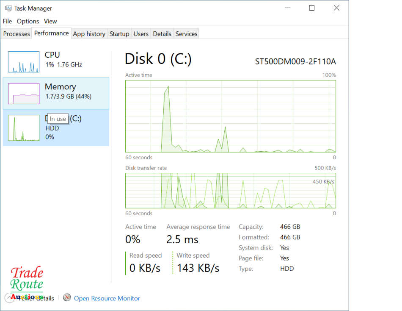This screenshot has height=311, width=402.
Task: Click the Active time percentage graph
Action: pyautogui.click(x=231, y=117)
